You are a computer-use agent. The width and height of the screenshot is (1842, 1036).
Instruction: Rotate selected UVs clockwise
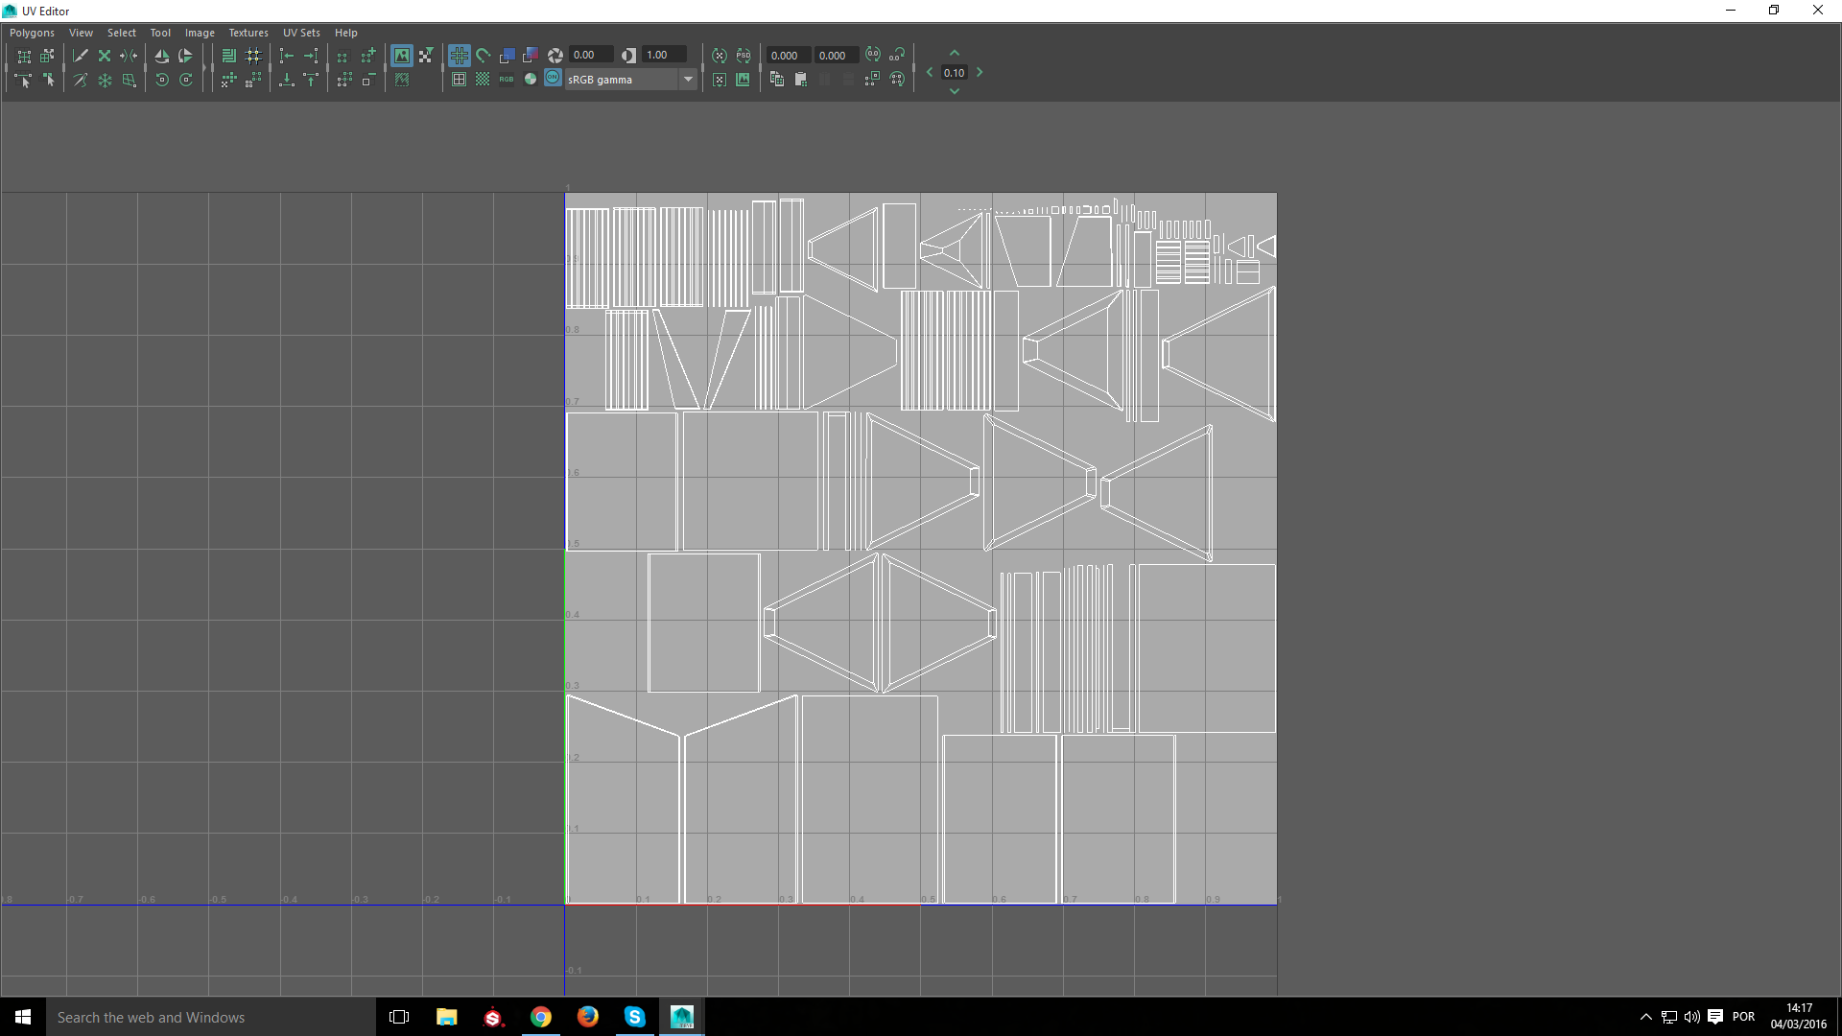tap(186, 81)
